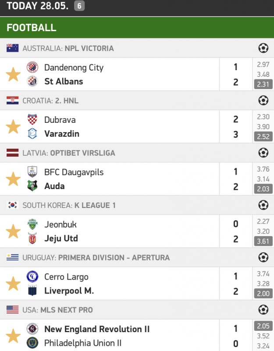Click soccer ball icon for Croatia 2. HNL
The width and height of the screenshot is (274, 351).
click(x=263, y=100)
